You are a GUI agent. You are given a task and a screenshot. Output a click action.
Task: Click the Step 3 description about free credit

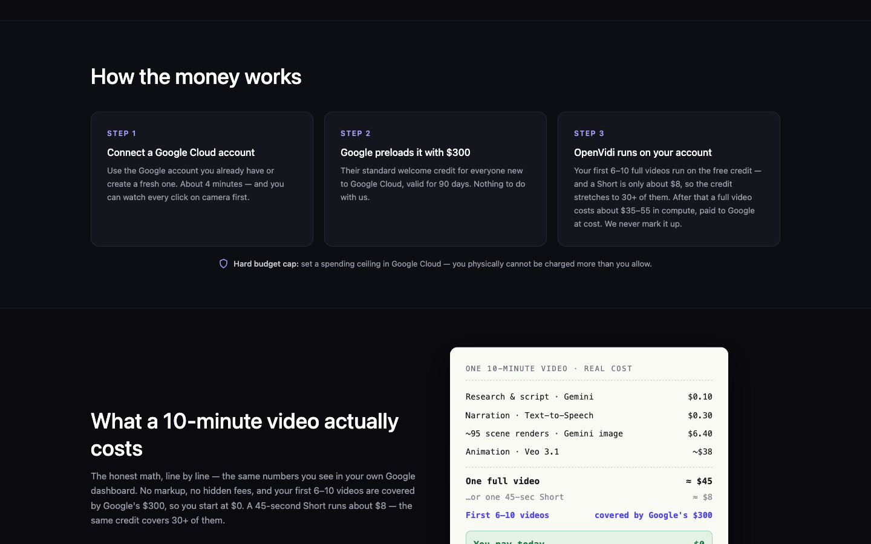(668, 197)
